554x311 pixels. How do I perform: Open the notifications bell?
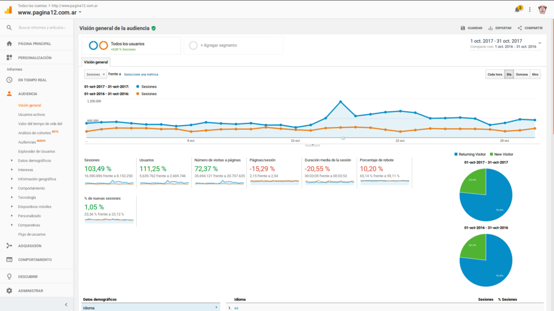(x=518, y=9)
